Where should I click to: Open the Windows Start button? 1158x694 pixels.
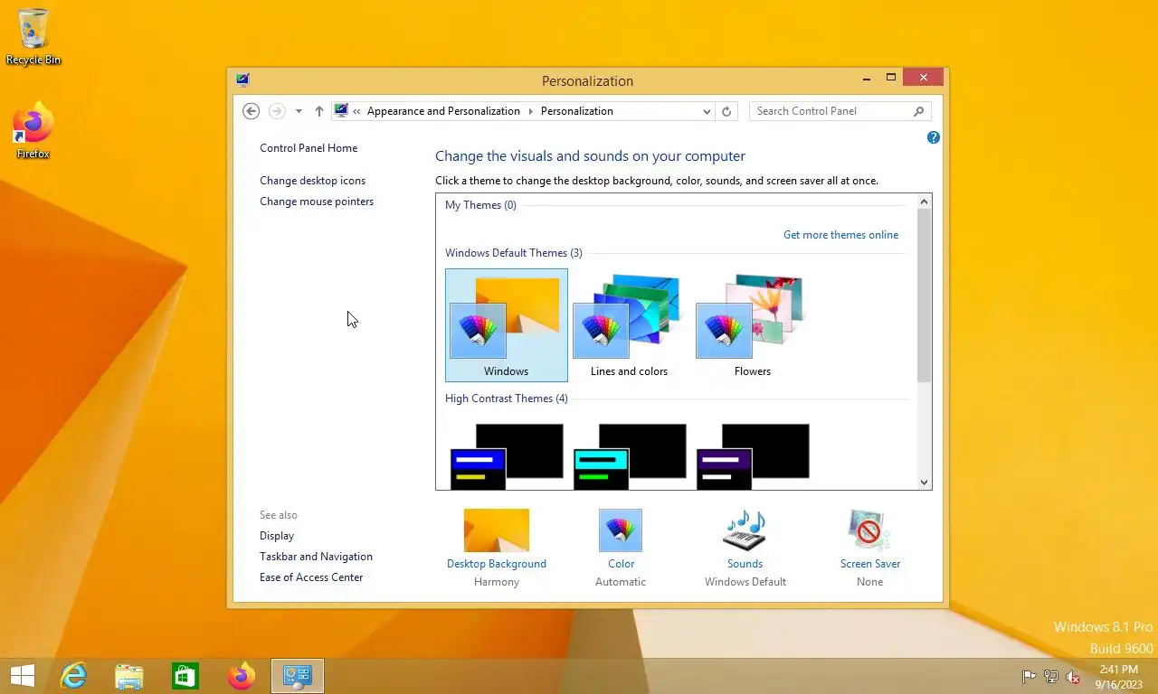[x=22, y=676]
